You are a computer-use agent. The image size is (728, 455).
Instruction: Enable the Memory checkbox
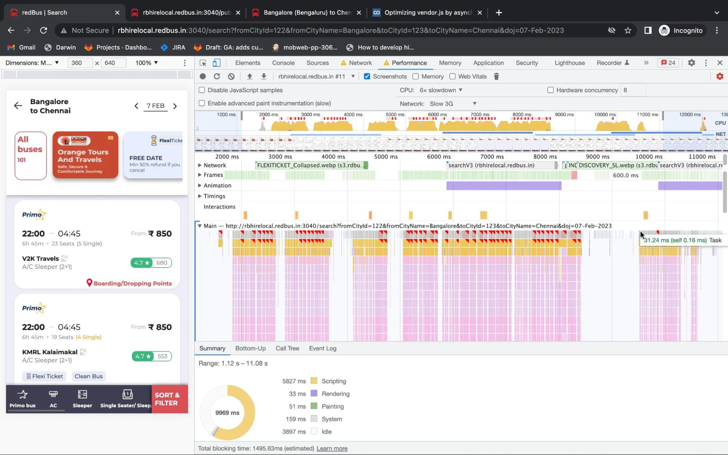pos(417,76)
